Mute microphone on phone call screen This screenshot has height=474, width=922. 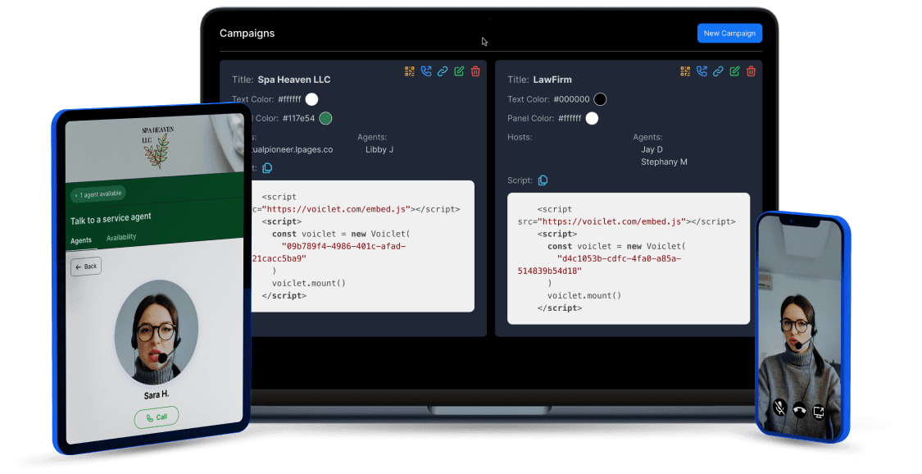(779, 407)
